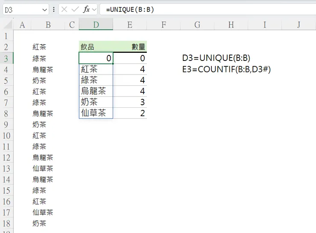The width and height of the screenshot is (316, 233).
Task: Select cell B17 with 仙草茶
Action: coord(48,213)
